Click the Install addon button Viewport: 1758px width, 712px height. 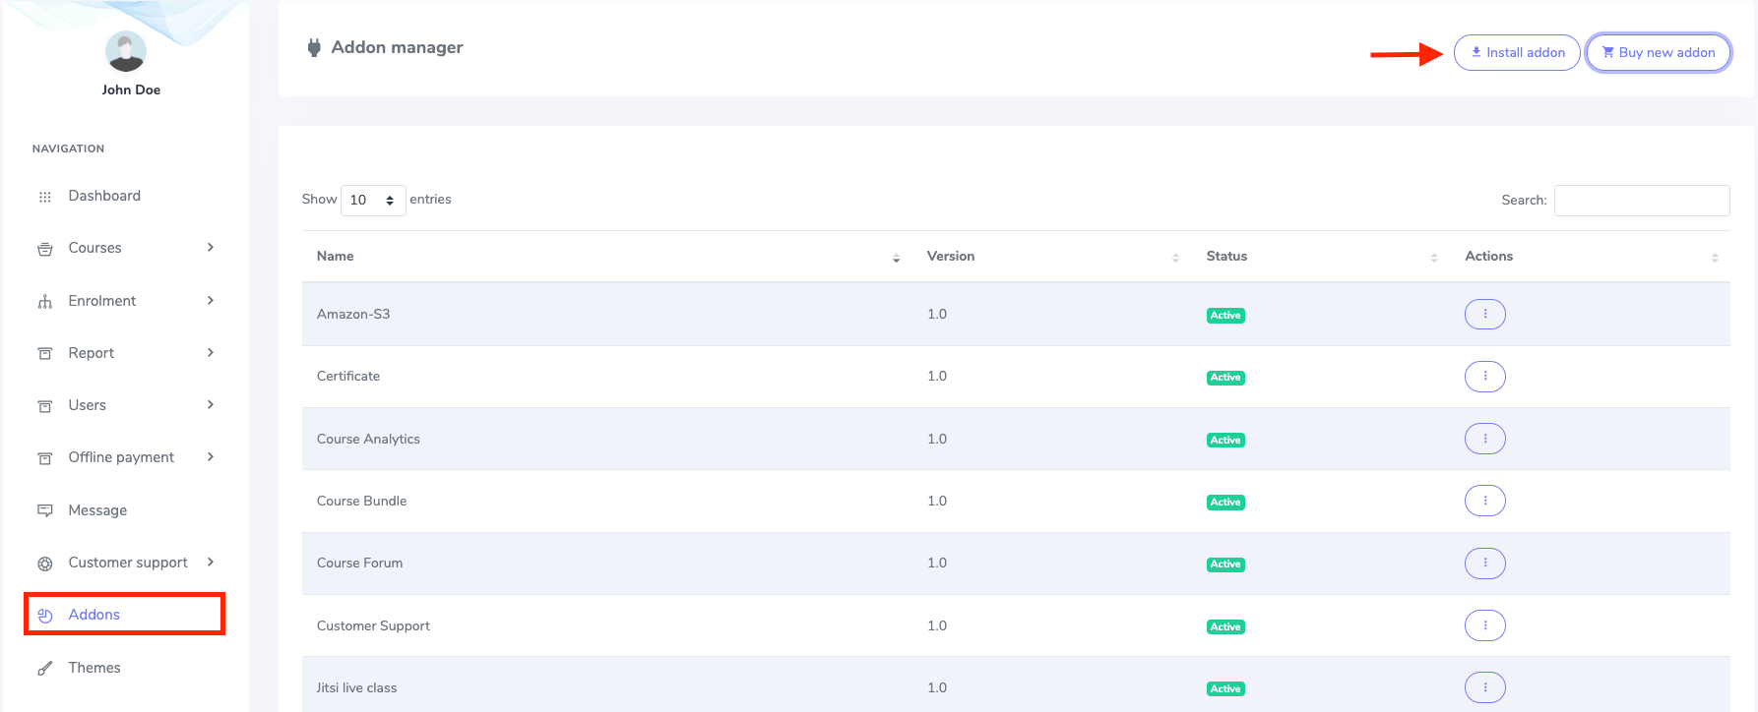coord(1517,53)
